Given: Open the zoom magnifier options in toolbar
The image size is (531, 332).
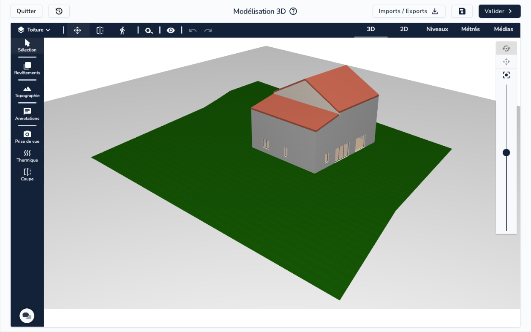Looking at the screenshot, I should pos(149,30).
